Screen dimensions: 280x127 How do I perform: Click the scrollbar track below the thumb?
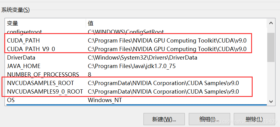[x=271, y=81]
